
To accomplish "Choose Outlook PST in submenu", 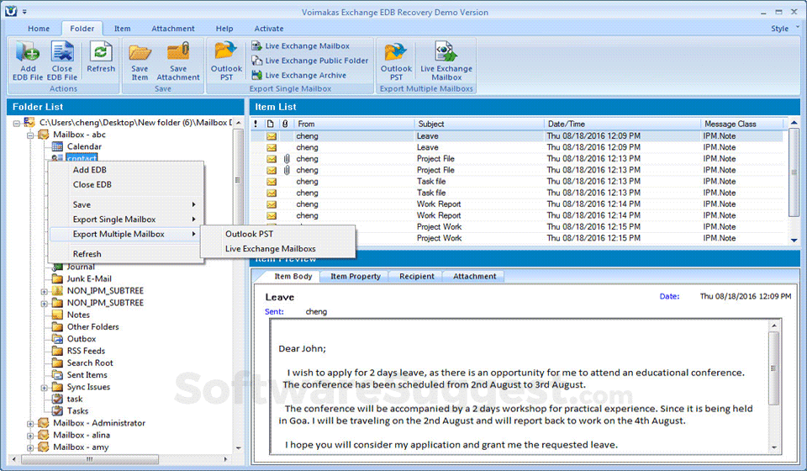I will tap(278, 234).
